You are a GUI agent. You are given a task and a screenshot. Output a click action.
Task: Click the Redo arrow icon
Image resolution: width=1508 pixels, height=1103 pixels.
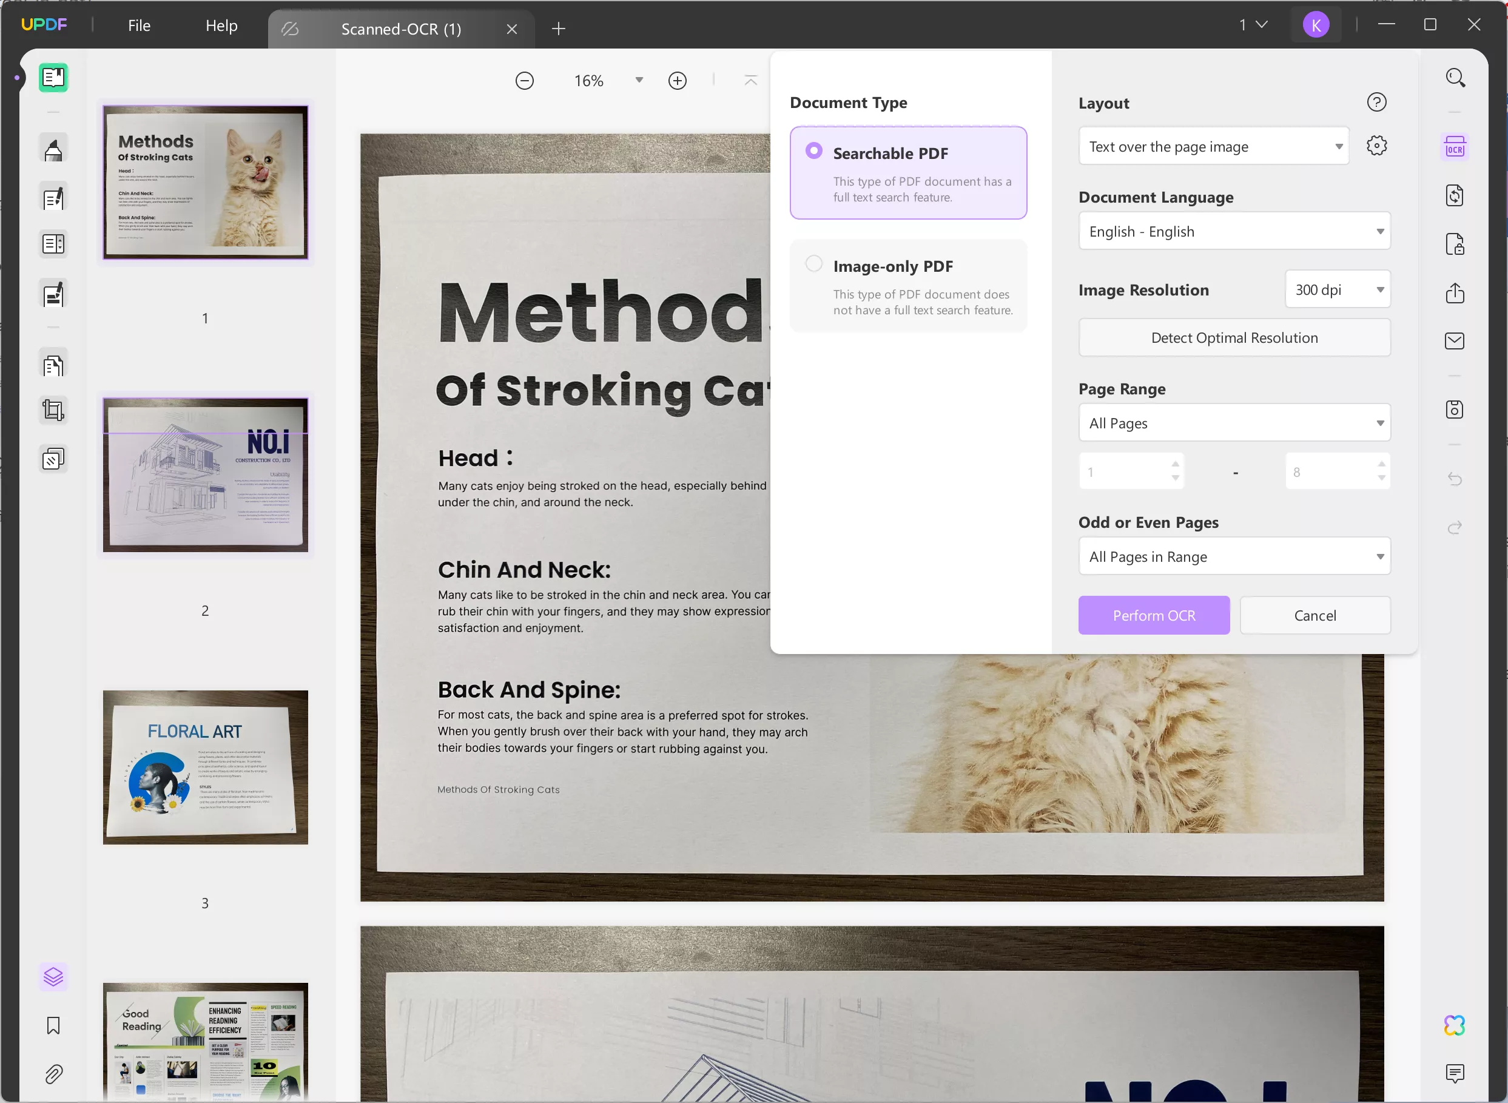click(x=1455, y=527)
